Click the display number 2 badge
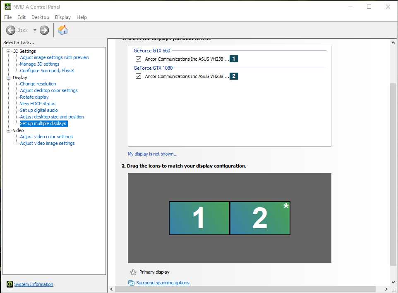 coord(234,76)
